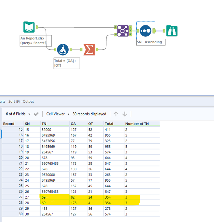Click the OA column header
This screenshot has width=214, height=222.
pyautogui.click(x=78, y=124)
